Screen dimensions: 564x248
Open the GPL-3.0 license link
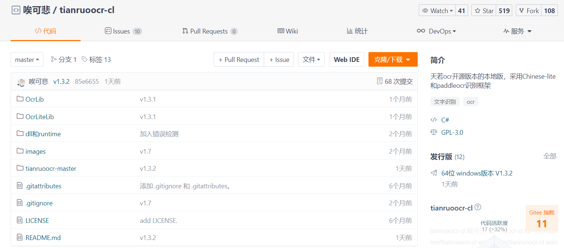(x=452, y=133)
